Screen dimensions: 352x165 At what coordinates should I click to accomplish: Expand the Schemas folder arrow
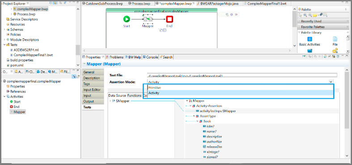click(x=4, y=29)
